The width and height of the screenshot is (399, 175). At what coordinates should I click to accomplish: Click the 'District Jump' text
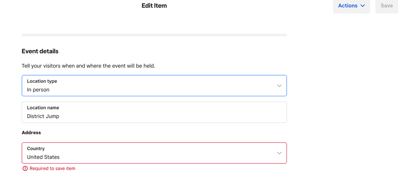click(x=43, y=116)
